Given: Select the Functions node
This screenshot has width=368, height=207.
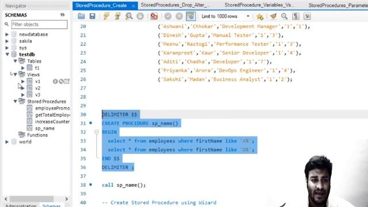Looking at the screenshot, I should 37,135.
